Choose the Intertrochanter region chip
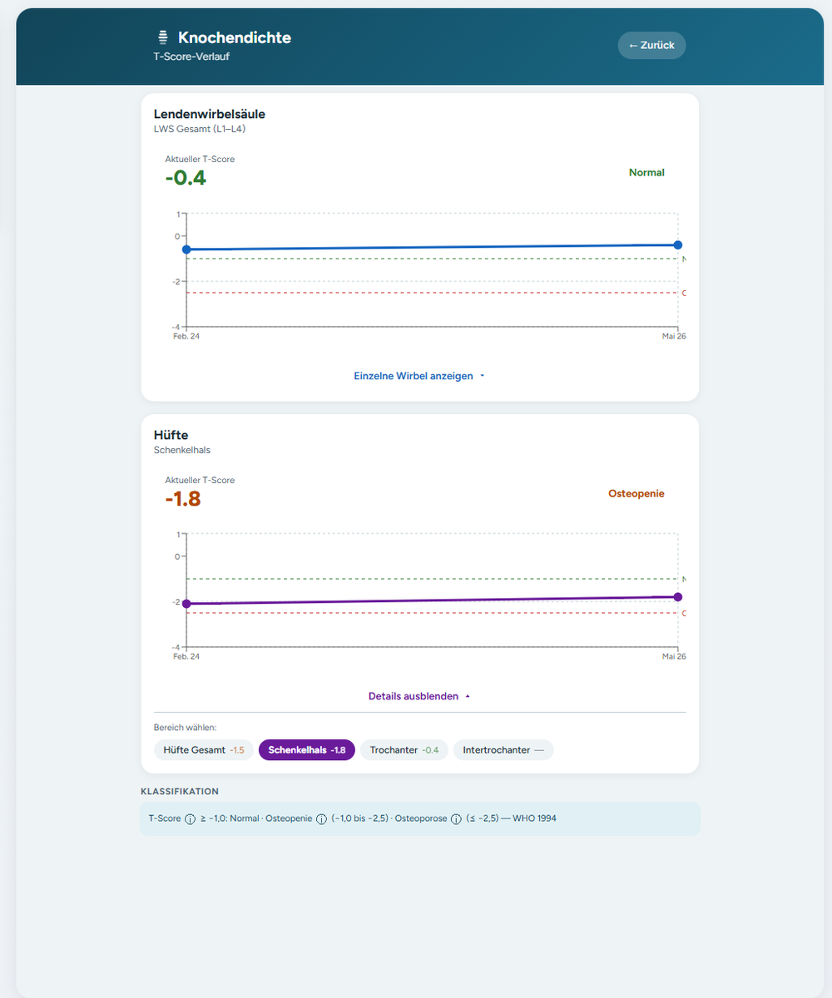Screen dimensions: 832x998 (x=503, y=750)
